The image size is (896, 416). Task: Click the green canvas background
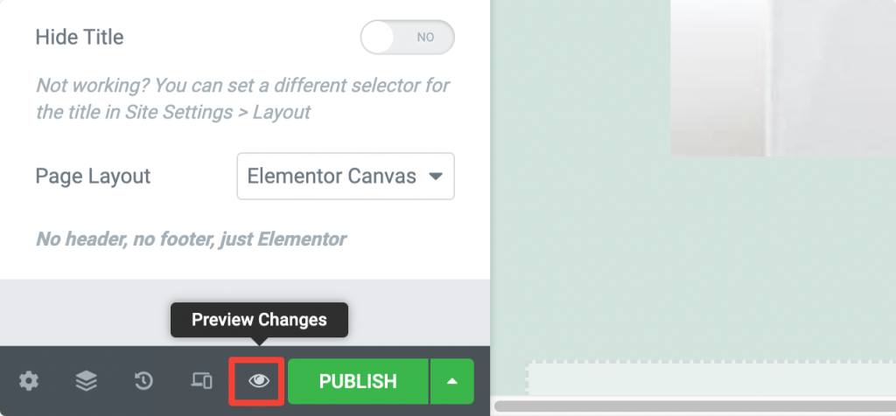tap(580, 171)
